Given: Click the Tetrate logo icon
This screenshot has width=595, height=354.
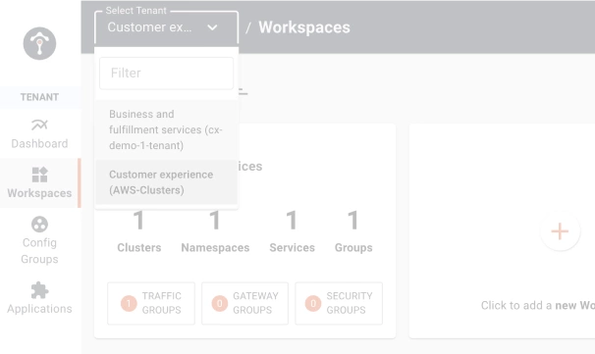Looking at the screenshot, I should coord(39,43).
